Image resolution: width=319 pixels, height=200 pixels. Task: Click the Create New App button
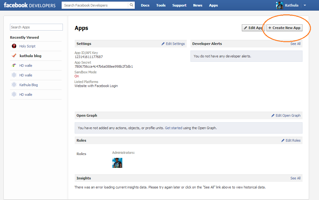(x=284, y=28)
